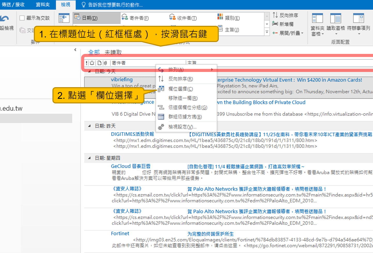The height and width of the screenshot is (253, 373).
Task: Switch to the Folder (資料夾) ribbon tab
Action: [x=43, y=5]
